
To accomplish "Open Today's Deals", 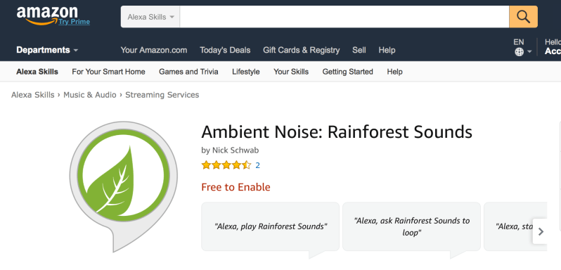I will [225, 50].
